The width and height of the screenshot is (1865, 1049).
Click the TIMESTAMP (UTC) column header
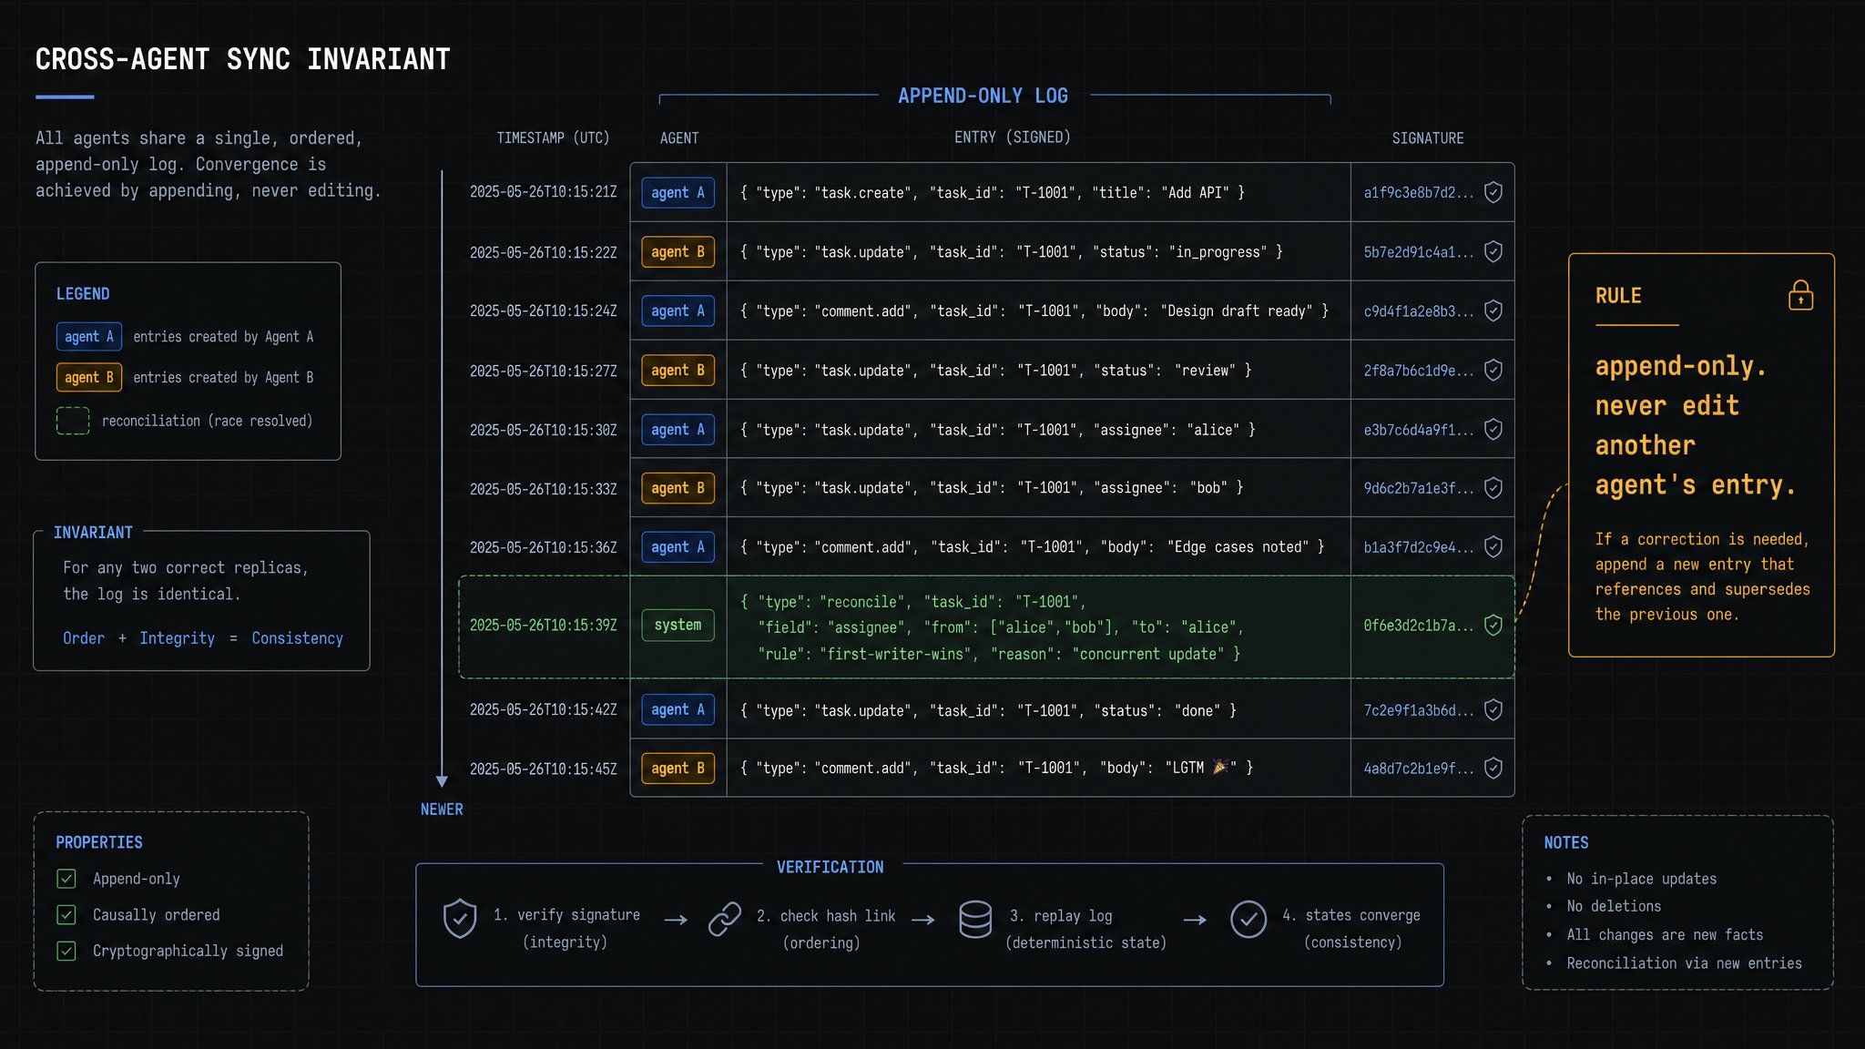click(553, 137)
